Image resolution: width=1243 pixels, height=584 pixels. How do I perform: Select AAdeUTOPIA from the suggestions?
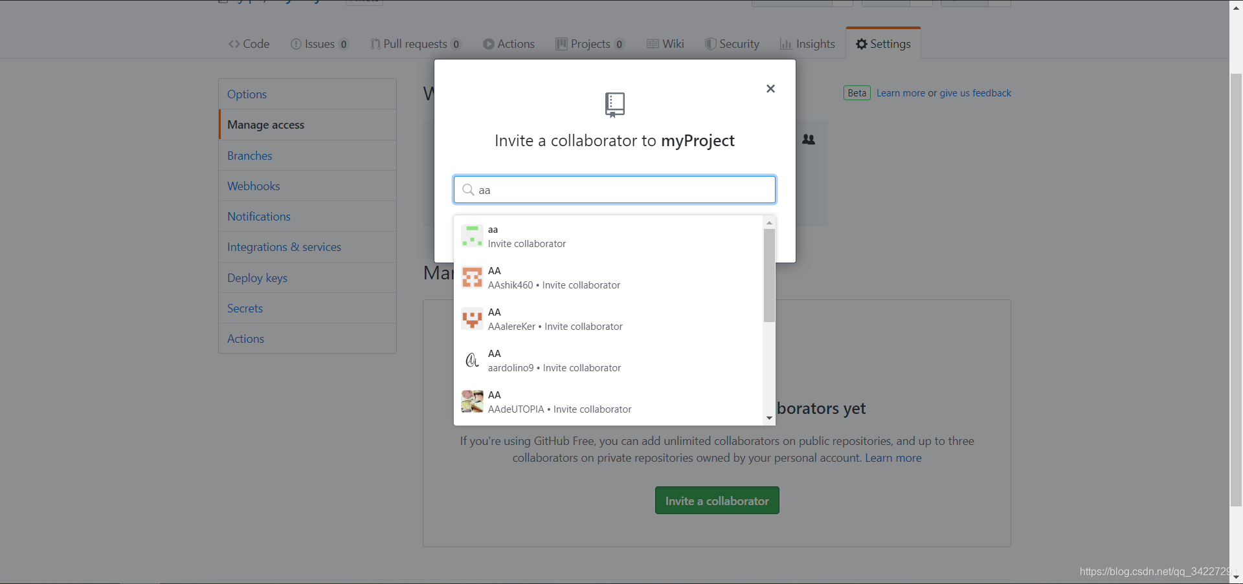(609, 402)
